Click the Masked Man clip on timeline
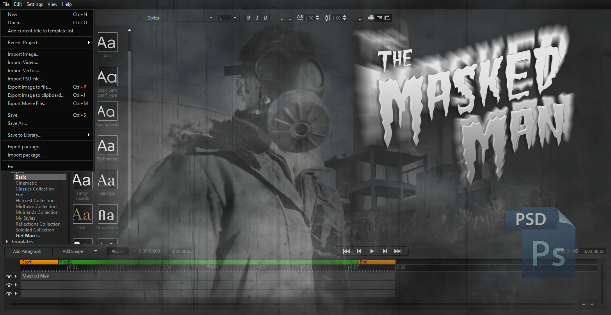Image resolution: width=611 pixels, height=315 pixels. point(208,276)
